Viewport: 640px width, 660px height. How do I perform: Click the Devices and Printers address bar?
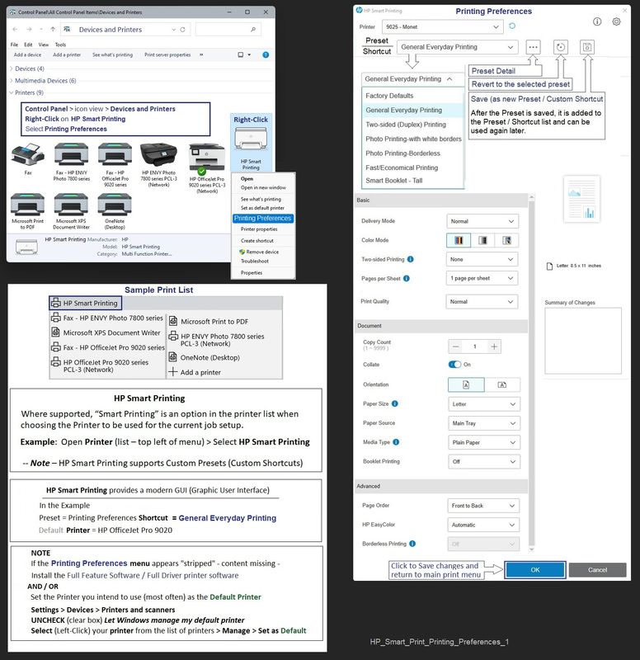click(x=125, y=30)
